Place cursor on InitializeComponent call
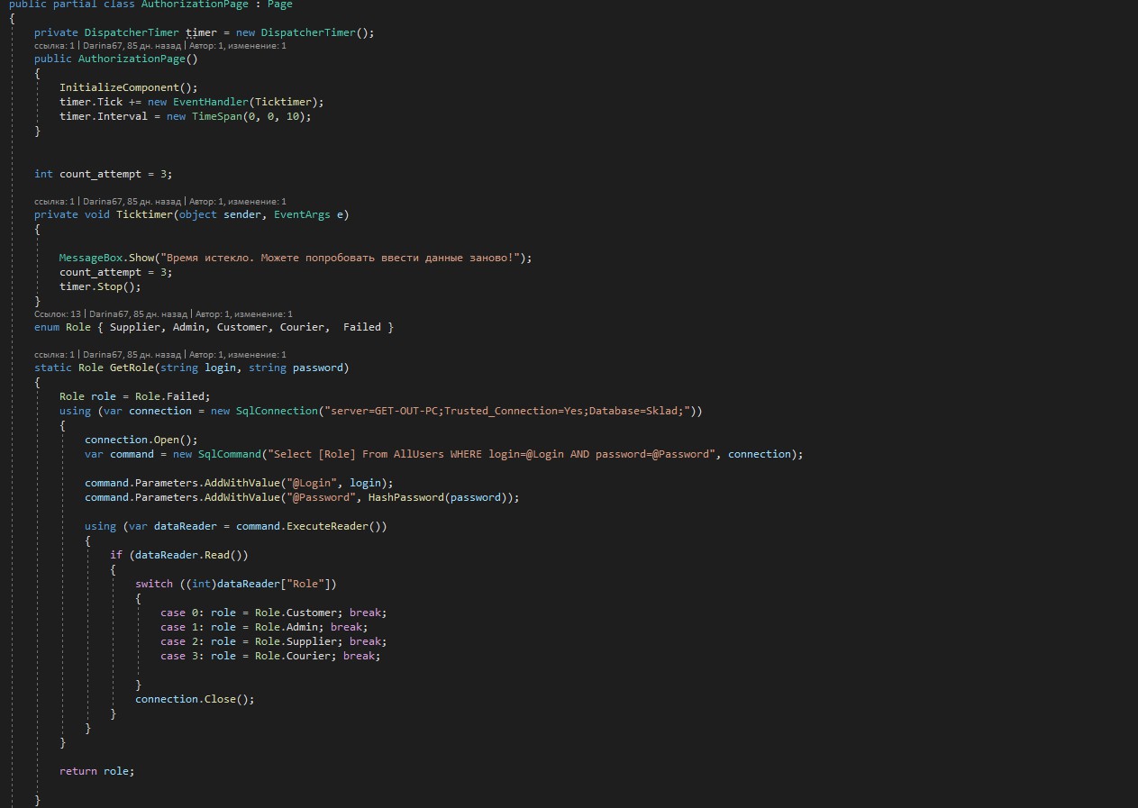Image resolution: width=1138 pixels, height=808 pixels. pos(128,87)
